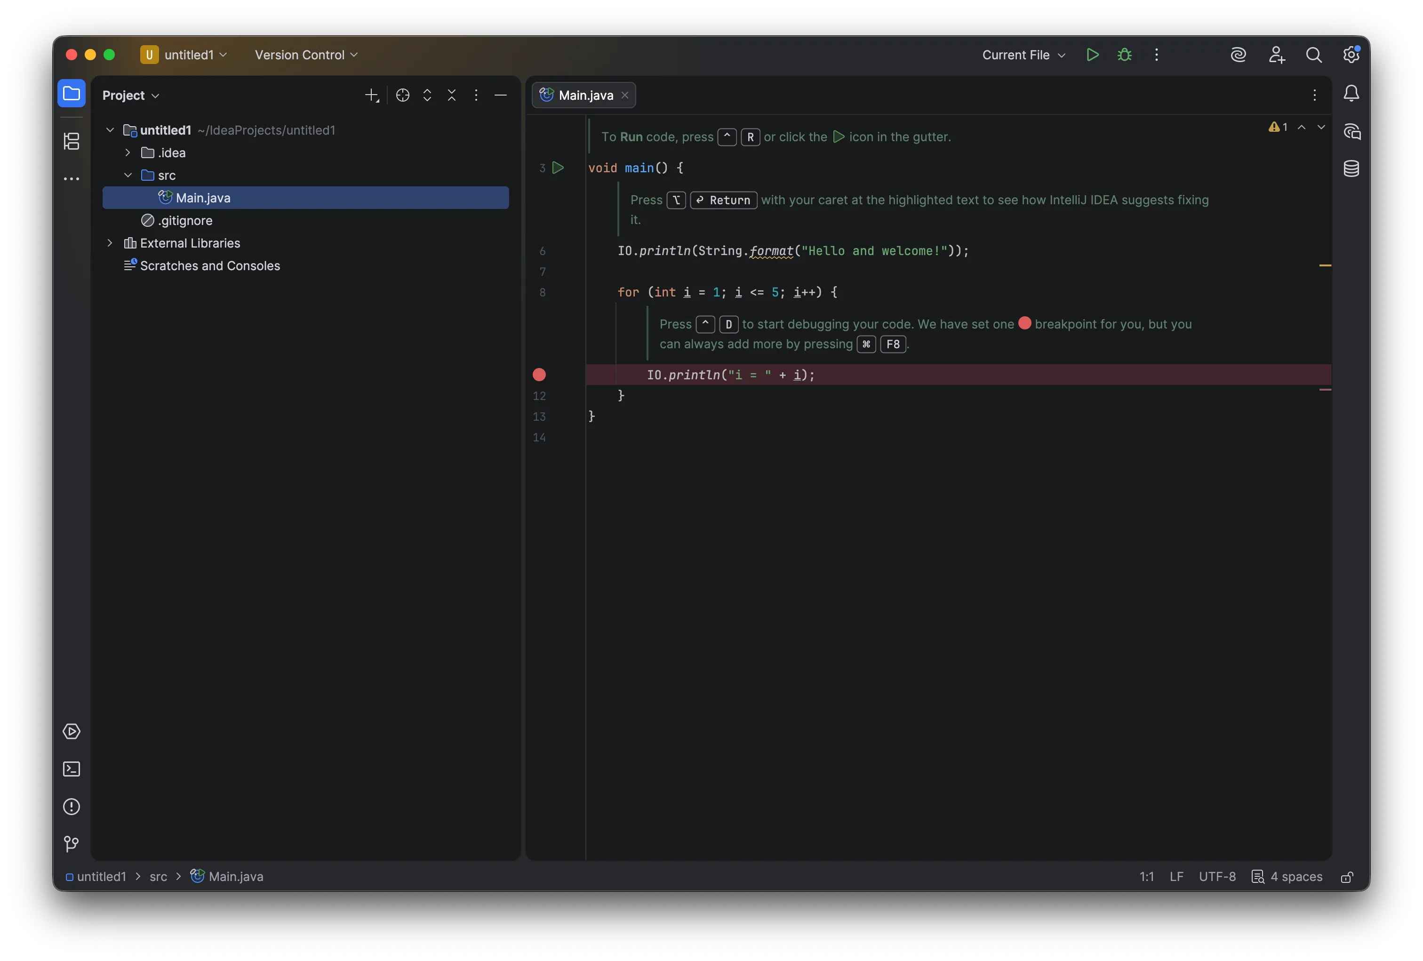Image resolution: width=1423 pixels, height=961 pixels.
Task: Open Search Everywhere
Action: [1314, 55]
